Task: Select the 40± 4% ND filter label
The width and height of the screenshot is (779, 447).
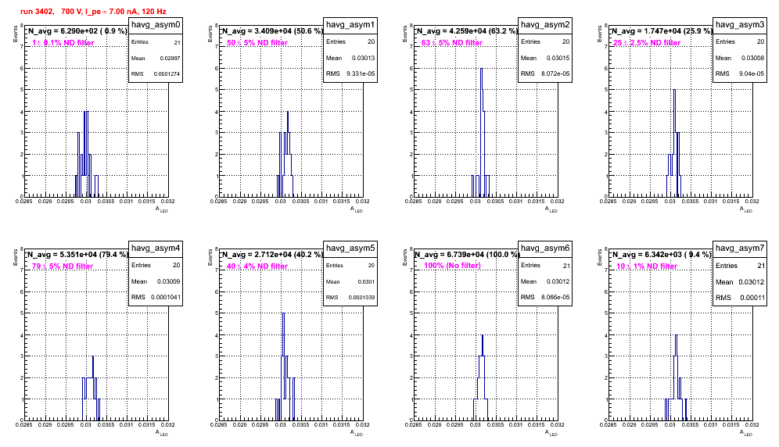Action: 257,266
